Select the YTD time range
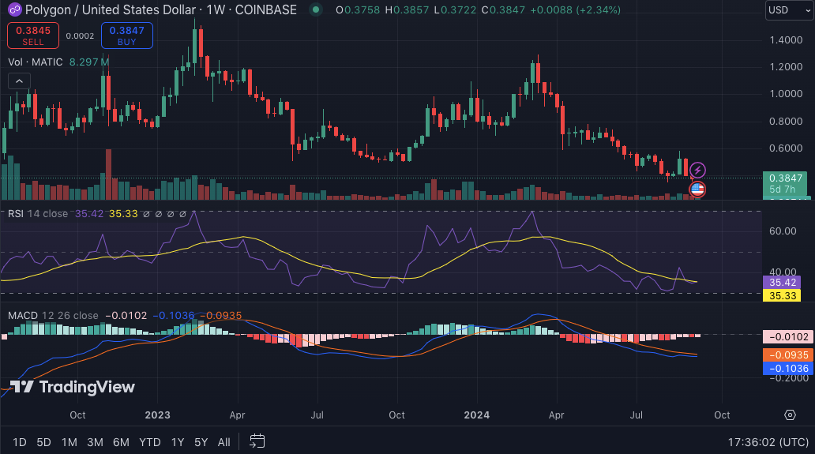The height and width of the screenshot is (454, 815). (x=150, y=442)
